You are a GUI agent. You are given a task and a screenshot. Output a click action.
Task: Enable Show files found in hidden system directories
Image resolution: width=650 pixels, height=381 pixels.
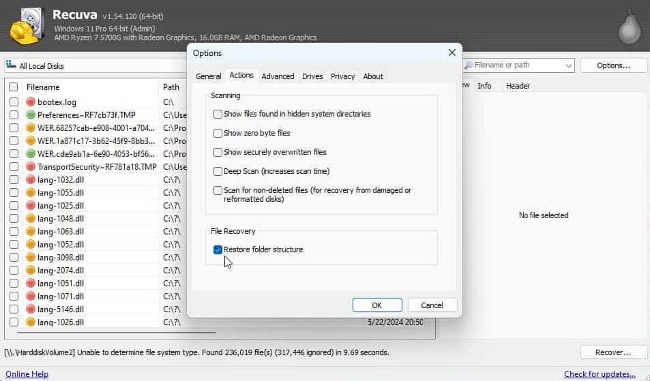pyautogui.click(x=218, y=114)
